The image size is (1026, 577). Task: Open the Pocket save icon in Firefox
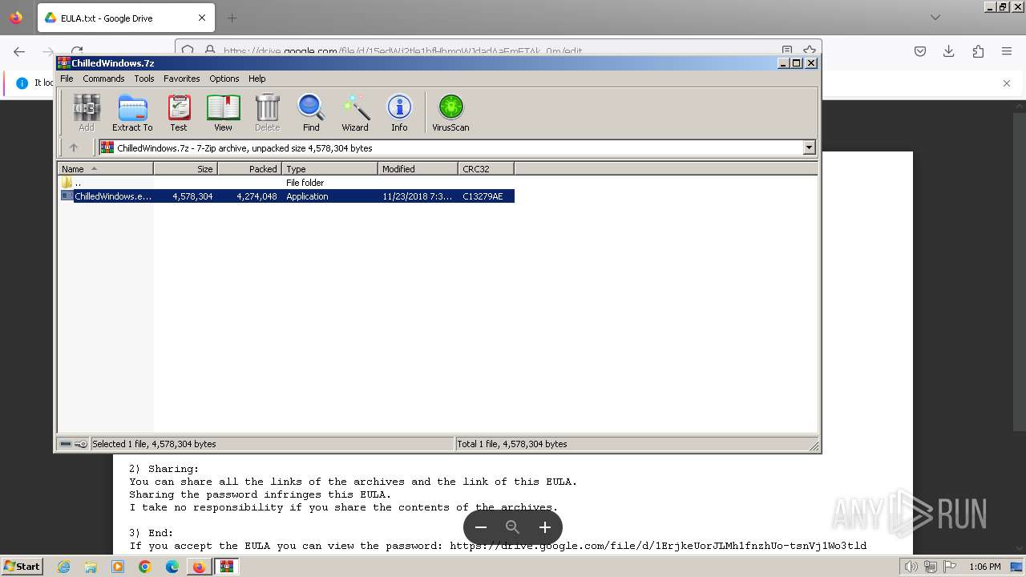(920, 51)
